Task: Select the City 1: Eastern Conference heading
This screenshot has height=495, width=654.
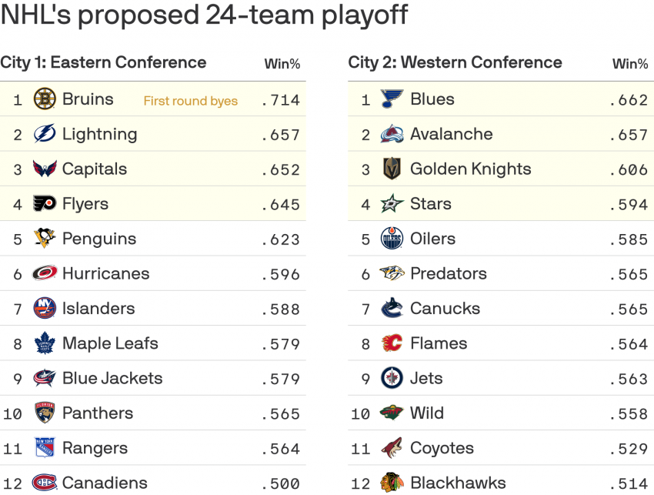Action: click(103, 62)
